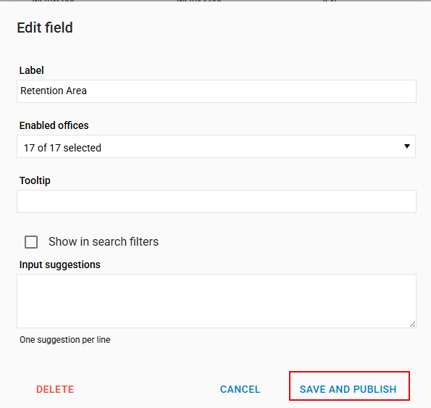Screen dimensions: 431x408
Task: Click the 'Show in search filters' label text
Action: (104, 241)
